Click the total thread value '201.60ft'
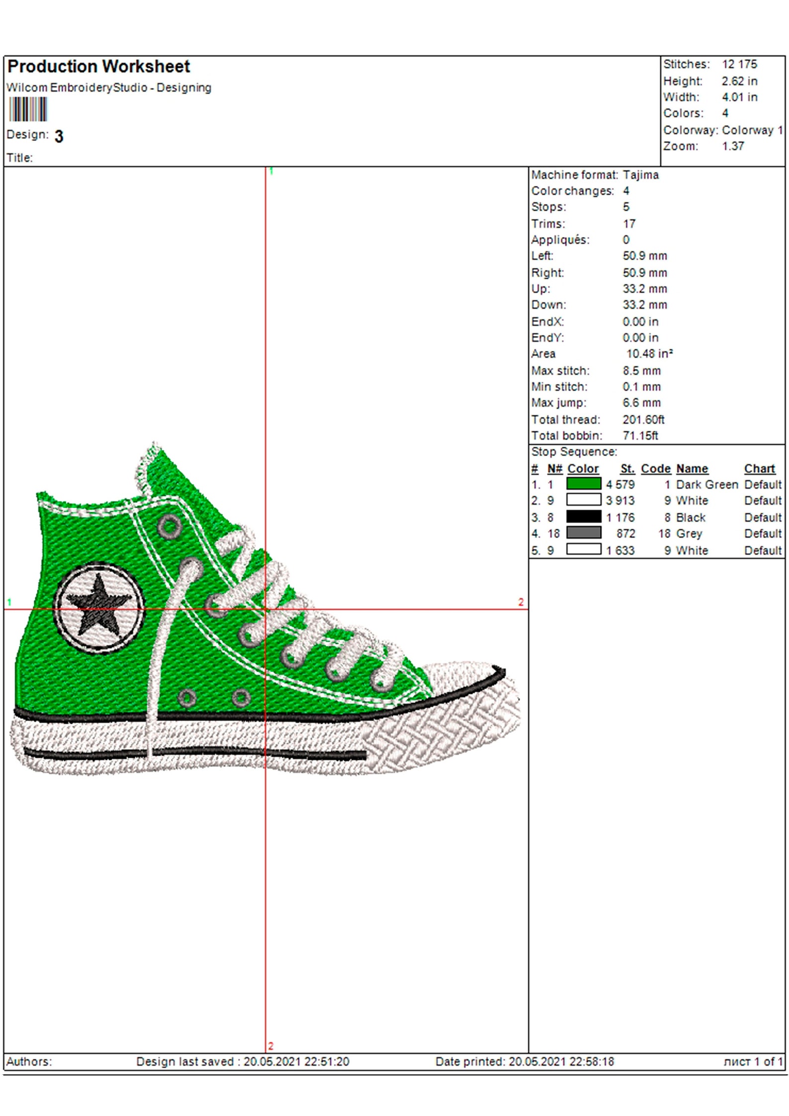This screenshot has width=789, height=1116. click(643, 419)
